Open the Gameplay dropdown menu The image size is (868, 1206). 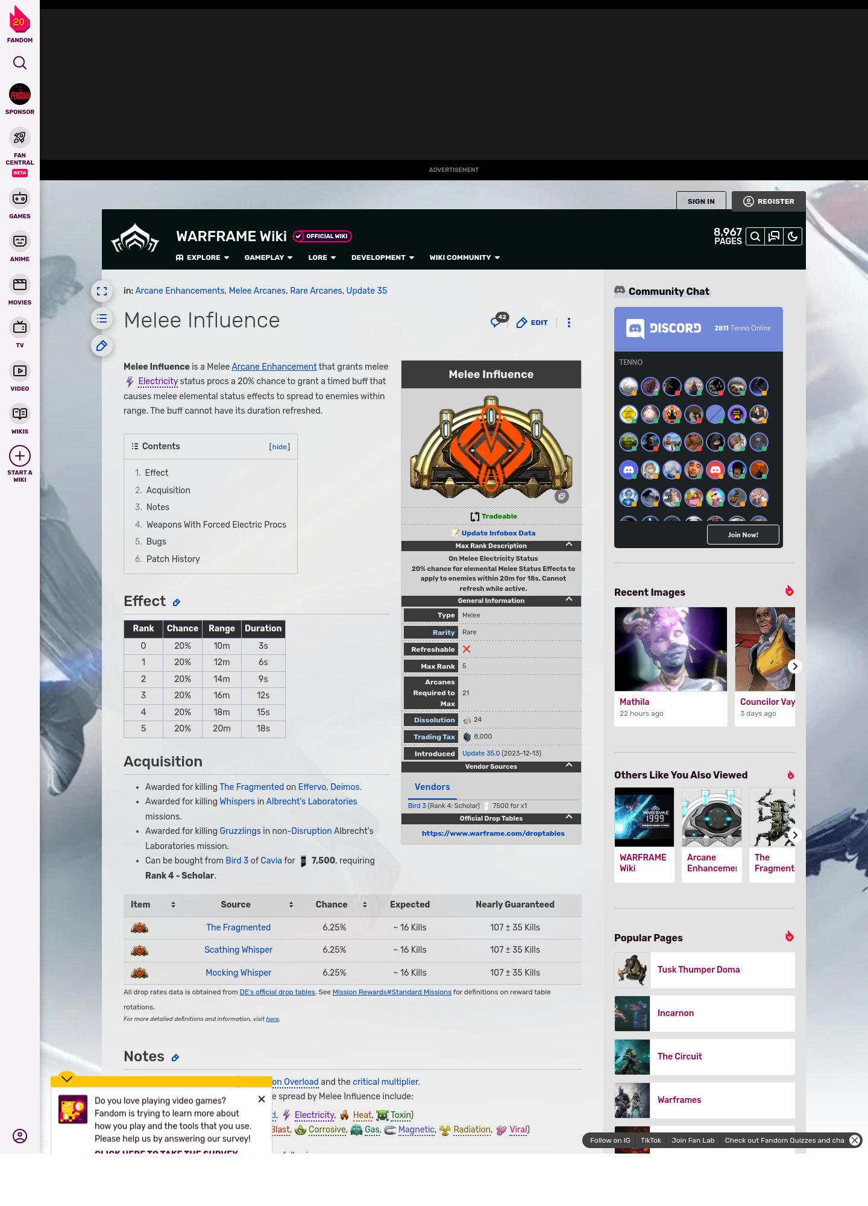tap(268, 257)
